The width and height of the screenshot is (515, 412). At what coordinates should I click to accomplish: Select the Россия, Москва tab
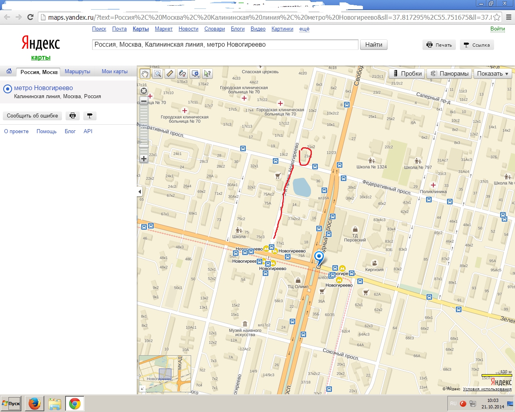[x=39, y=72]
